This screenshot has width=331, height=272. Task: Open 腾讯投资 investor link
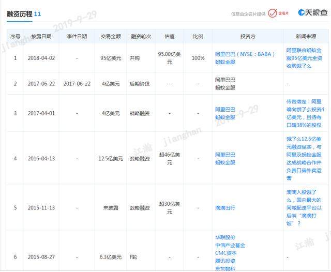pyautogui.click(x=225, y=261)
